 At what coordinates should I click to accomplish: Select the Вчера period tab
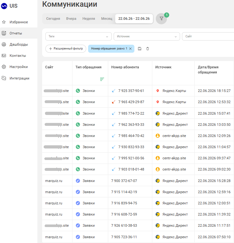click(71, 19)
